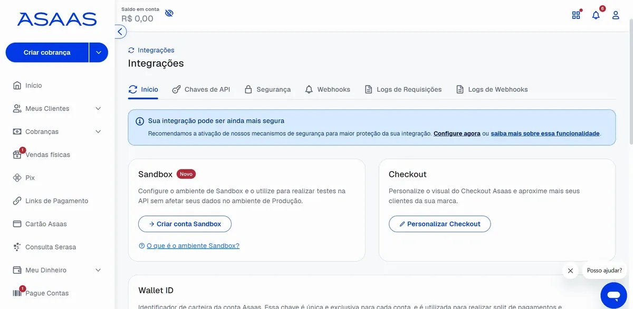Click the Início home icon in sidebar

pos(17,85)
